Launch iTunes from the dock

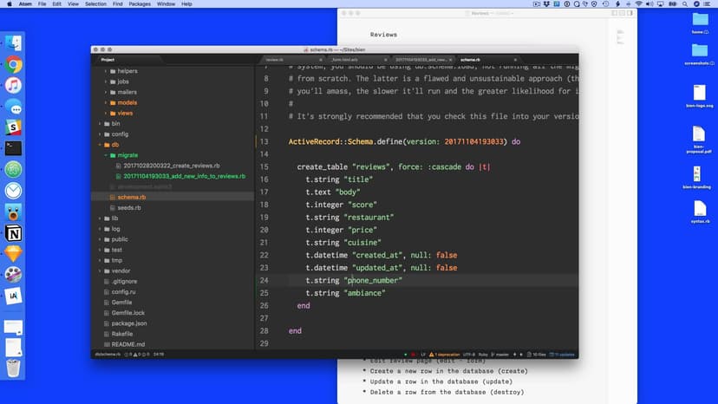[x=13, y=85]
